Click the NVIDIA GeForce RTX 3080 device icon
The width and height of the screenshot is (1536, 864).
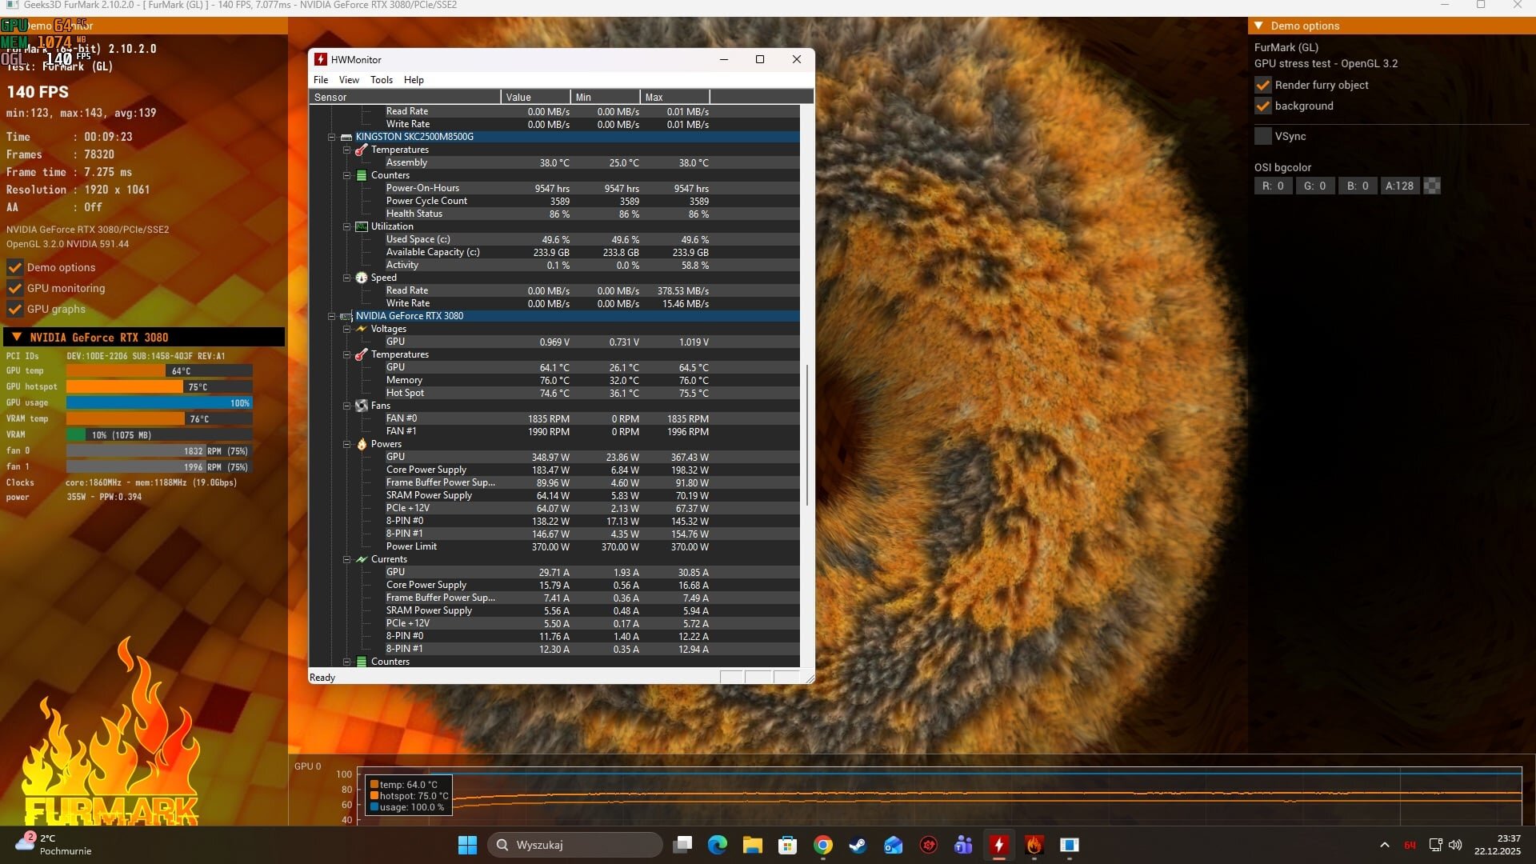[346, 316]
